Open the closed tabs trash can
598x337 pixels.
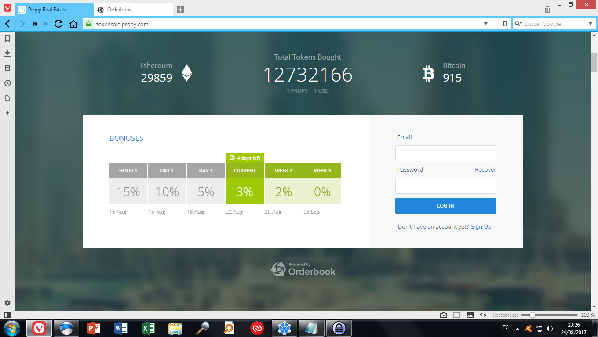tap(547, 10)
